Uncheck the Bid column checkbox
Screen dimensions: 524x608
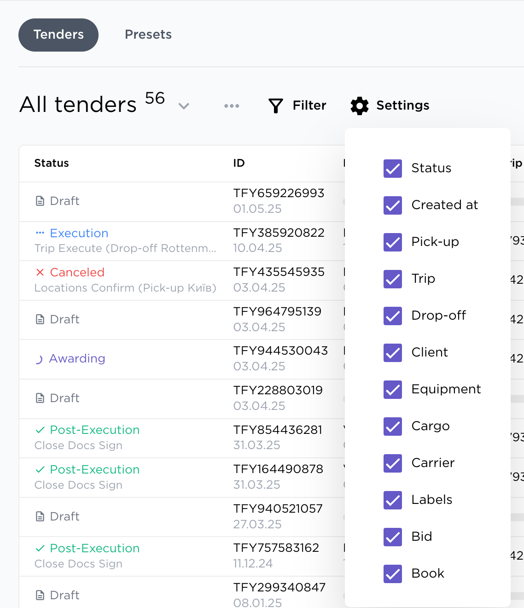(393, 537)
